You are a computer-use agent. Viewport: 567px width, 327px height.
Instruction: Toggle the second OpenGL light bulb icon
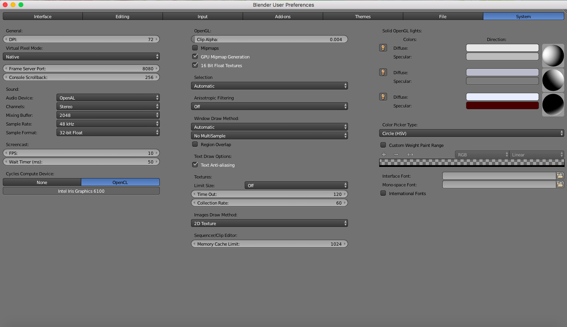coord(383,72)
